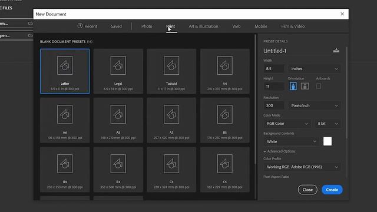The image size is (377, 212).
Task: Click the save preset icon beside Untitled-1
Action: (336, 50)
